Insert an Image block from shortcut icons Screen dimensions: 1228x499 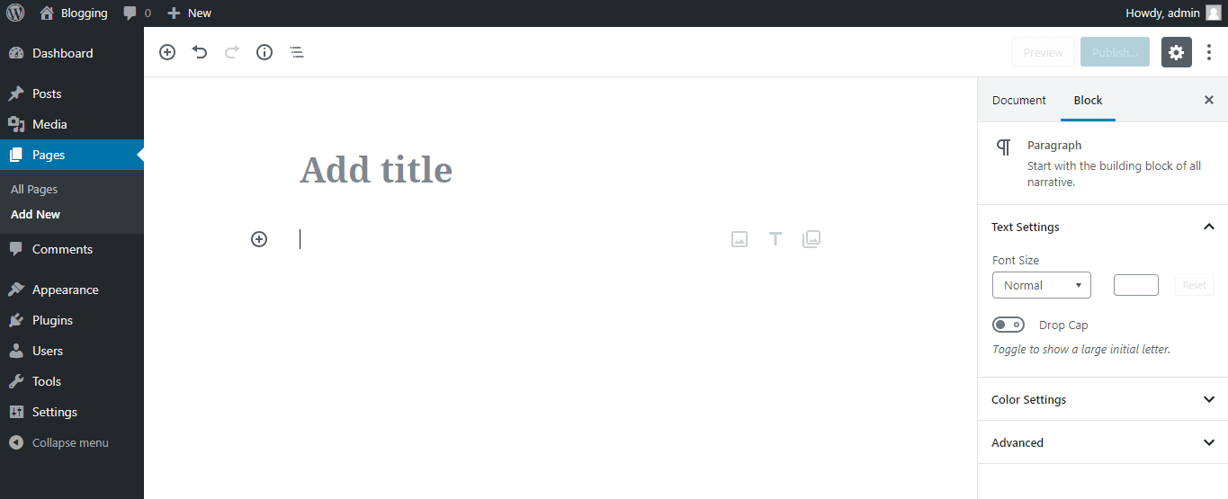click(739, 239)
